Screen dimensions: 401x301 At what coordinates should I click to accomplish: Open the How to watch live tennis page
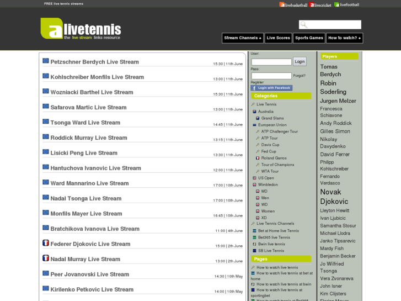coord(277,267)
